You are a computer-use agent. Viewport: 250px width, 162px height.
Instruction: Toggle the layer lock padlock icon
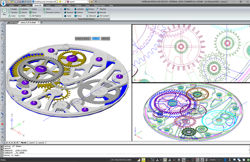65,2
